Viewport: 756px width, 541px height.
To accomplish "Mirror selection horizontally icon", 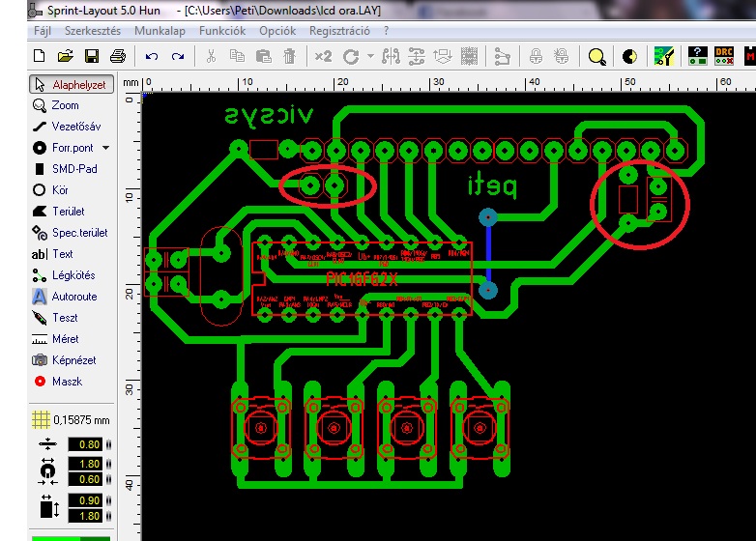I will click(x=391, y=56).
